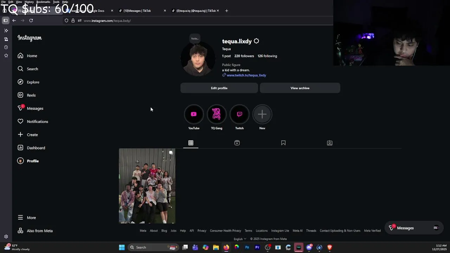This screenshot has width=450, height=253.
Task: Click the tracking protection shield icon
Action: (66, 21)
